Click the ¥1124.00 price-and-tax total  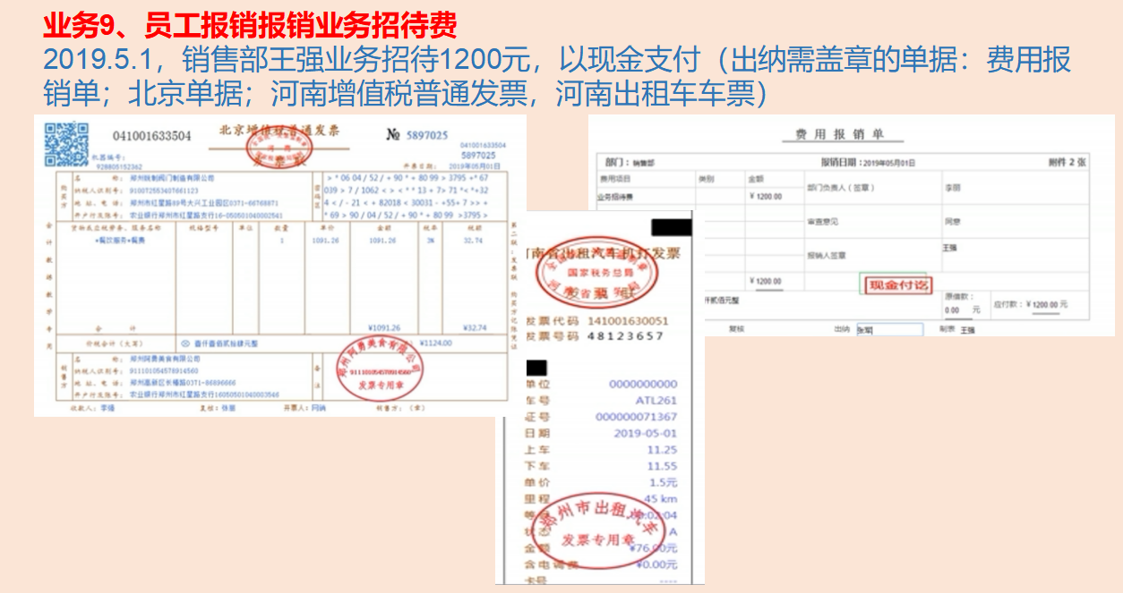434,343
